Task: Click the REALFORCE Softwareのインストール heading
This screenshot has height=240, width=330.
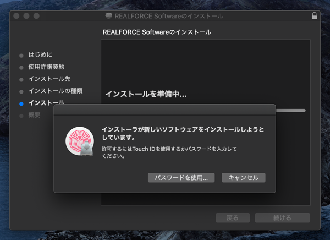Action: (x=157, y=32)
